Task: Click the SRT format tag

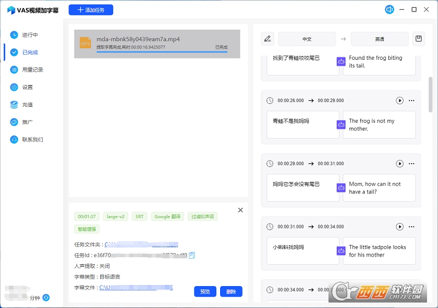Action: pyautogui.click(x=140, y=216)
